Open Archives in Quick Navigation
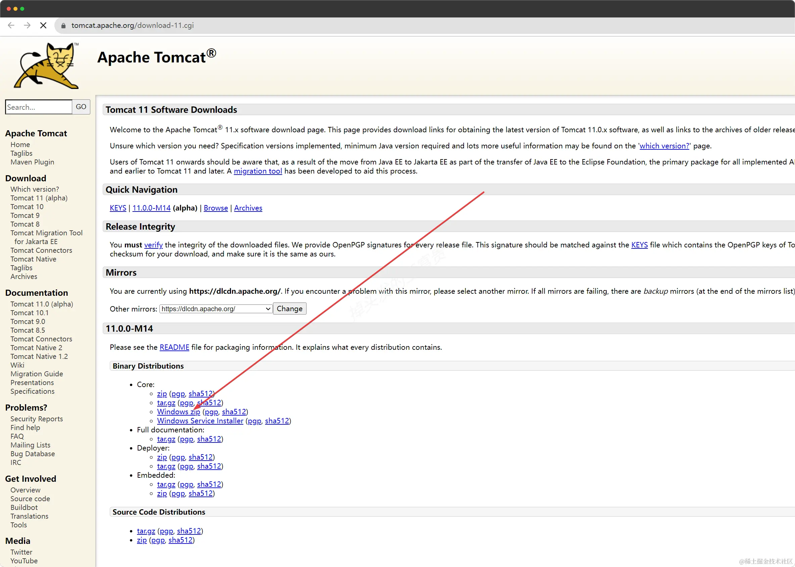 tap(248, 208)
